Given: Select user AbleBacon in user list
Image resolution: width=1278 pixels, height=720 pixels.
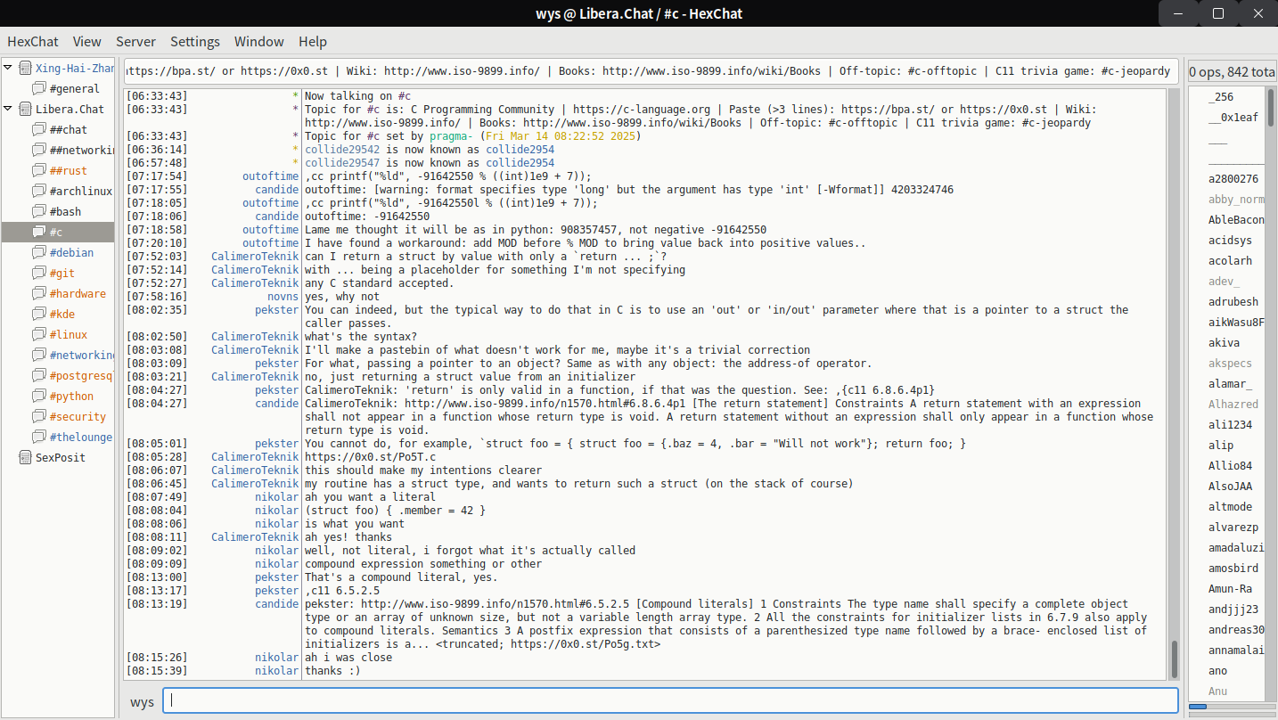Looking at the screenshot, I should (1235, 220).
